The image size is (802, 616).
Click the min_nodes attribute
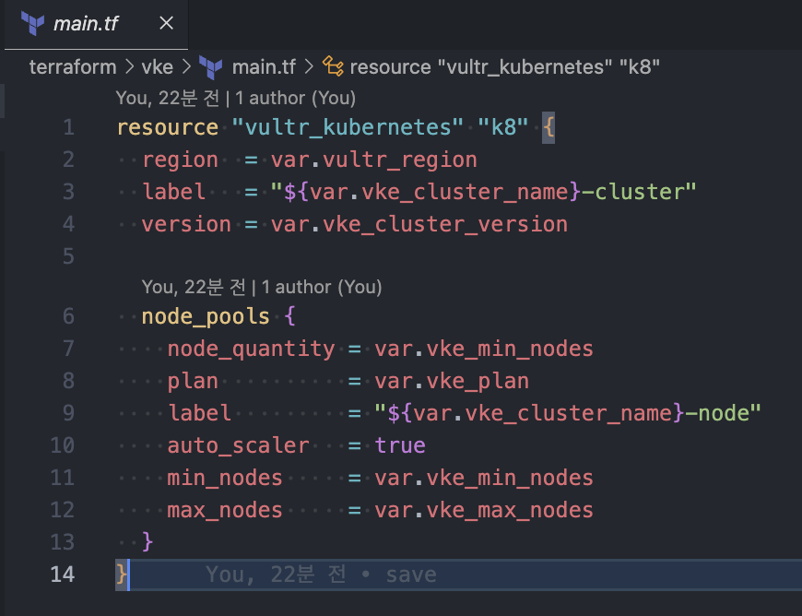click(225, 478)
